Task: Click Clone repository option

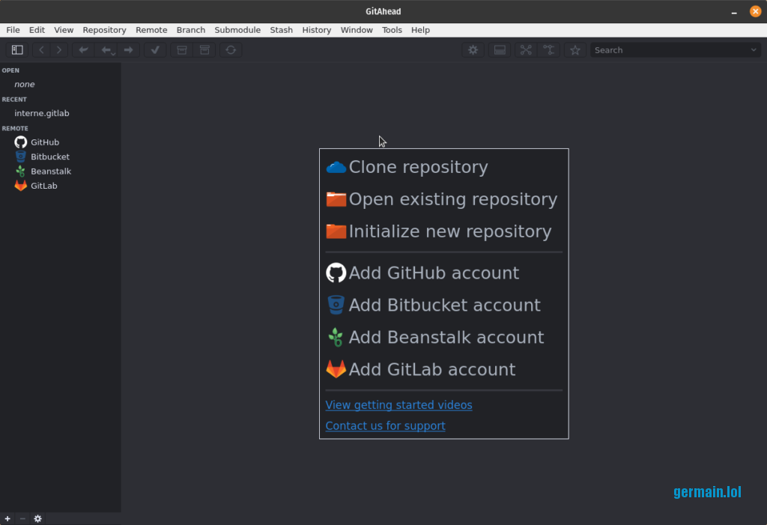Action: tap(418, 167)
